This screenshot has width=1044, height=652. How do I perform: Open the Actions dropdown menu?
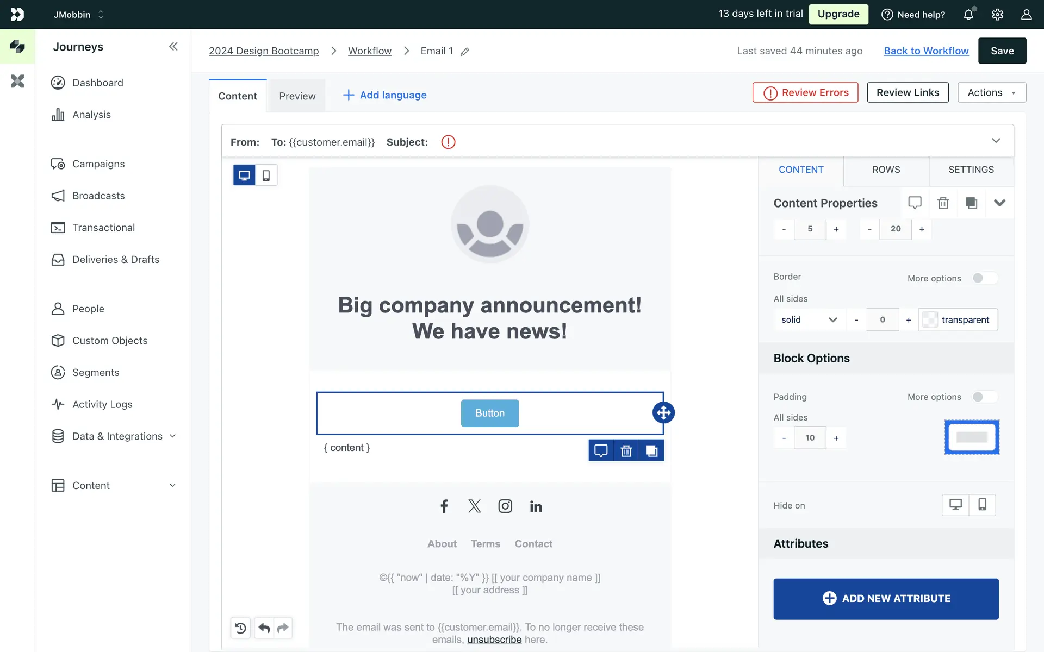pyautogui.click(x=991, y=92)
